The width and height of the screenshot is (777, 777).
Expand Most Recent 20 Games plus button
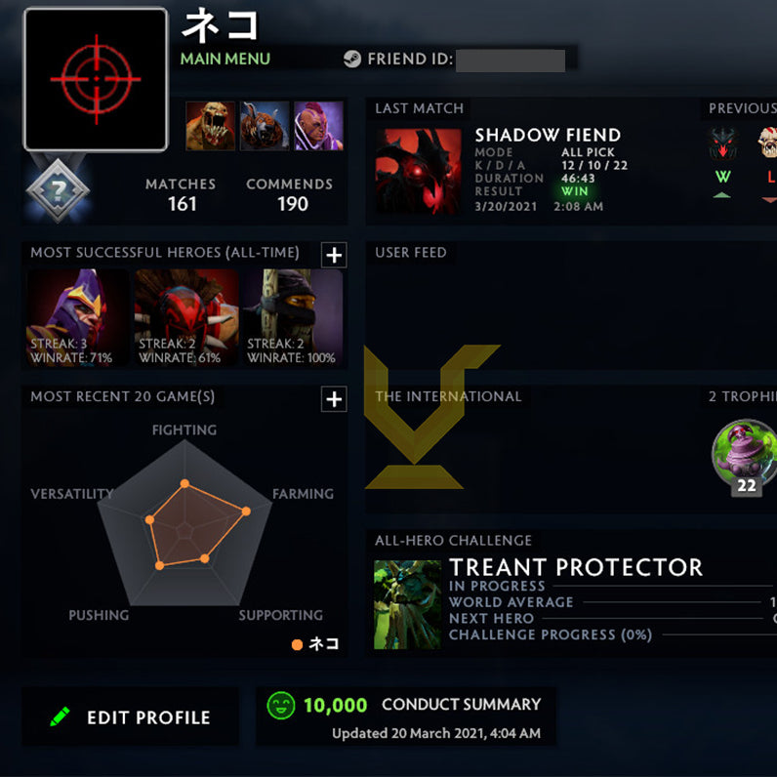pyautogui.click(x=334, y=399)
